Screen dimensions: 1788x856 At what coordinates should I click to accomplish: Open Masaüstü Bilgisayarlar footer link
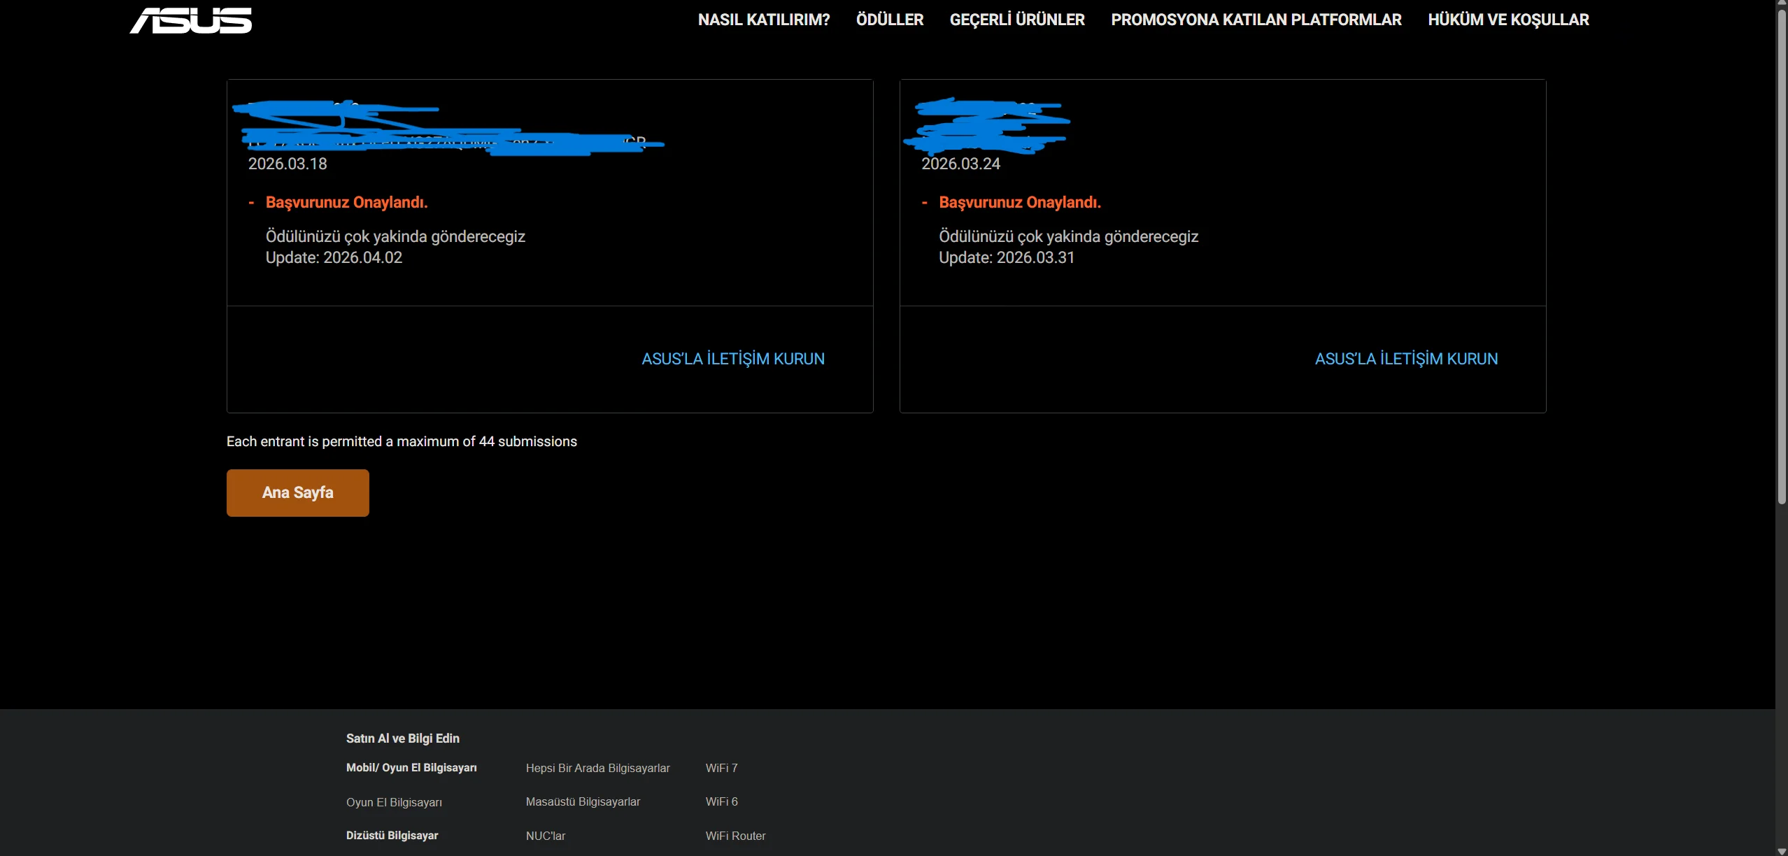(583, 801)
